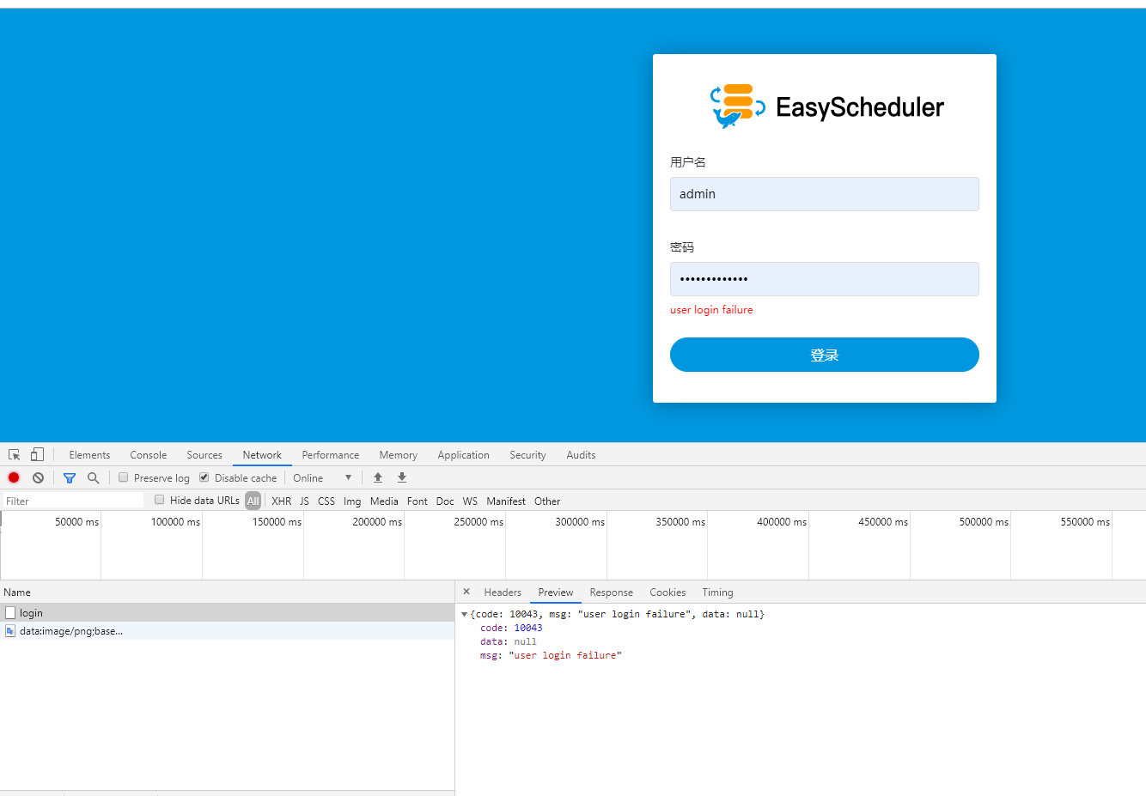Click the login request file icon
This screenshot has width=1146, height=796.
click(x=10, y=612)
